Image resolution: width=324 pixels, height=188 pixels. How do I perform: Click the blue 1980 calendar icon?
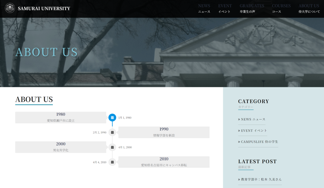pos(112,118)
